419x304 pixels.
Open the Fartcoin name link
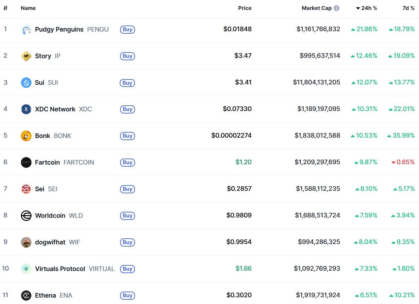[x=47, y=162]
